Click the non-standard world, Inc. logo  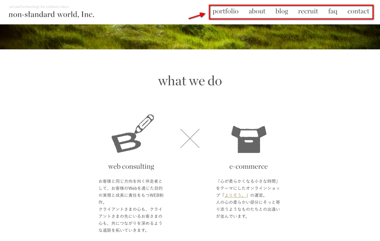pos(52,14)
